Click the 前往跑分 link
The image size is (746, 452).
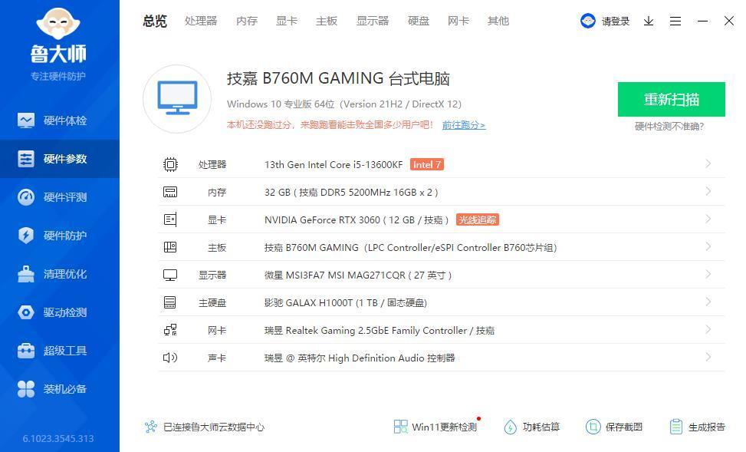click(x=463, y=125)
